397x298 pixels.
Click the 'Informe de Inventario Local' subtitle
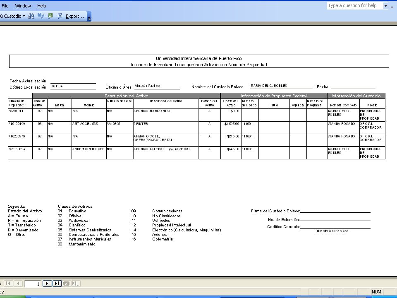[x=199, y=65]
